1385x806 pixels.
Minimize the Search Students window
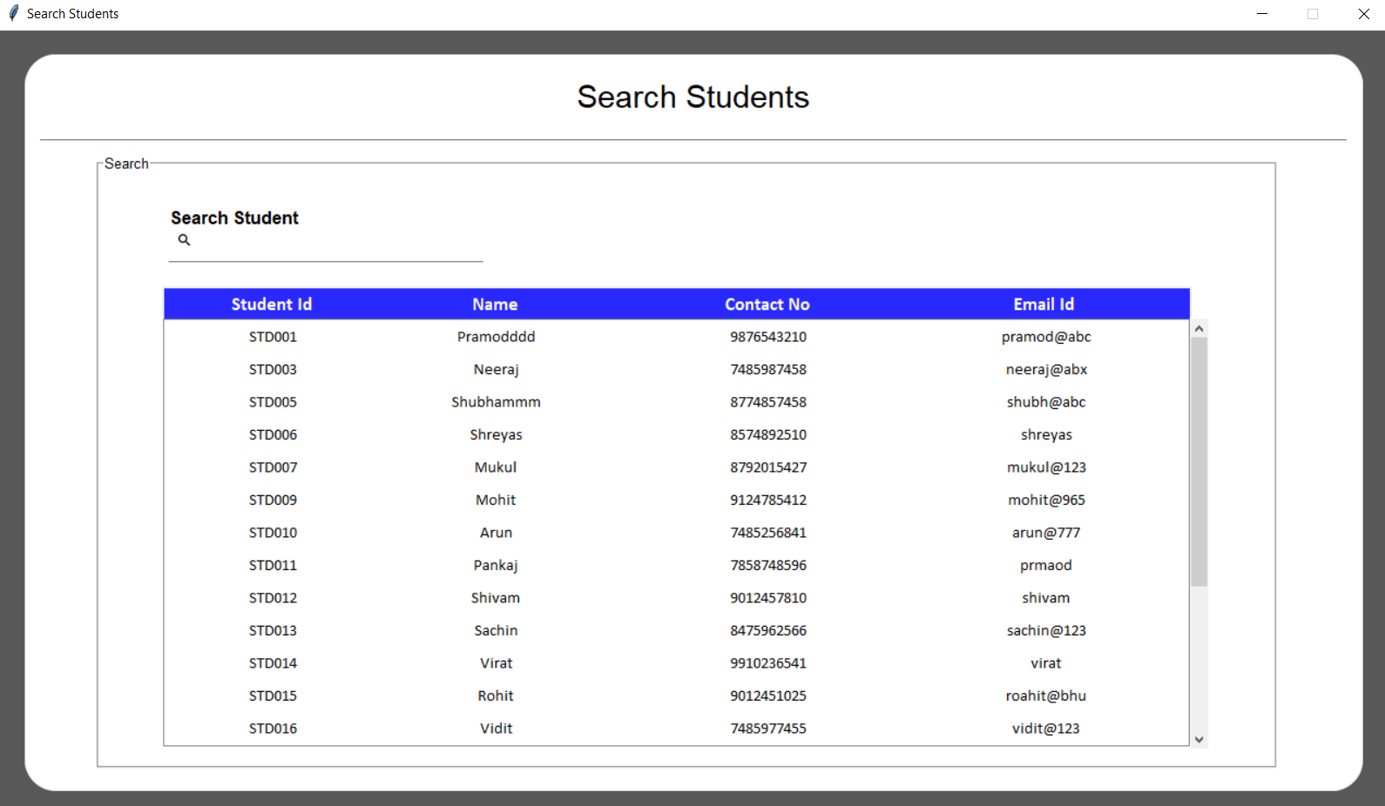1261,14
